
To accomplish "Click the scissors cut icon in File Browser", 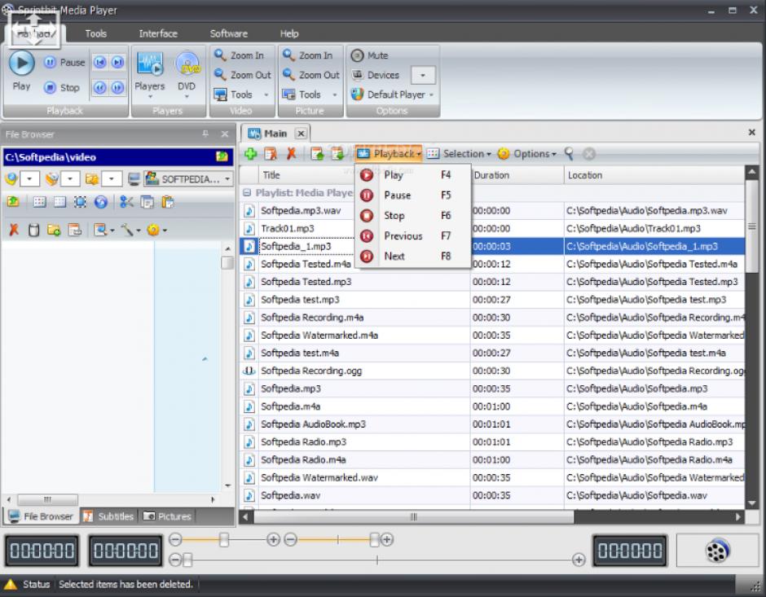I will click(x=126, y=202).
